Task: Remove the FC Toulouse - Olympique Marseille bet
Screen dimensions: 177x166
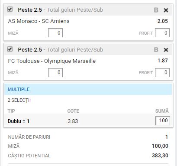Action: point(166,50)
